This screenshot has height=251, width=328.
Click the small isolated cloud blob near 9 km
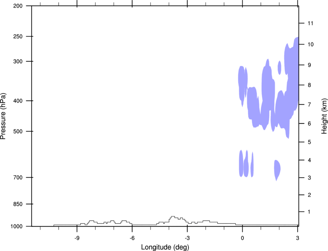(279, 68)
